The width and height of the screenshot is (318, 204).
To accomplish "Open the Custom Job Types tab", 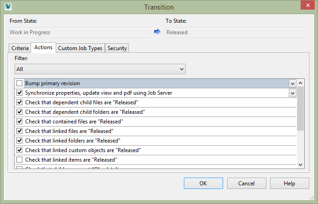I will [80, 48].
